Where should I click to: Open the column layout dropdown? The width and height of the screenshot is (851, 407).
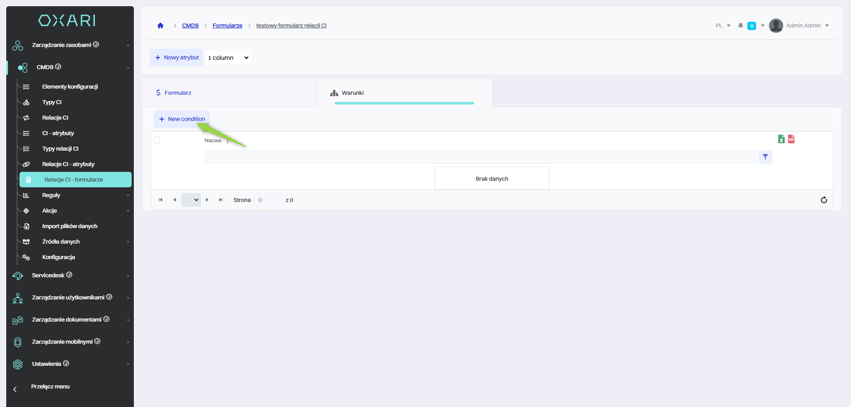pyautogui.click(x=228, y=58)
